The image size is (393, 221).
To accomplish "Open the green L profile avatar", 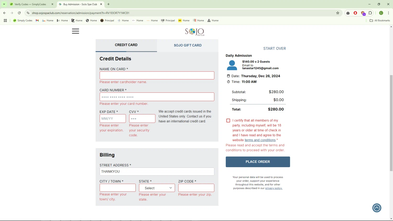I will click(x=381, y=13).
